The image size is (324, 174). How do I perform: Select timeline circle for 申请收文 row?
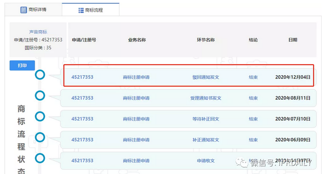point(40,159)
